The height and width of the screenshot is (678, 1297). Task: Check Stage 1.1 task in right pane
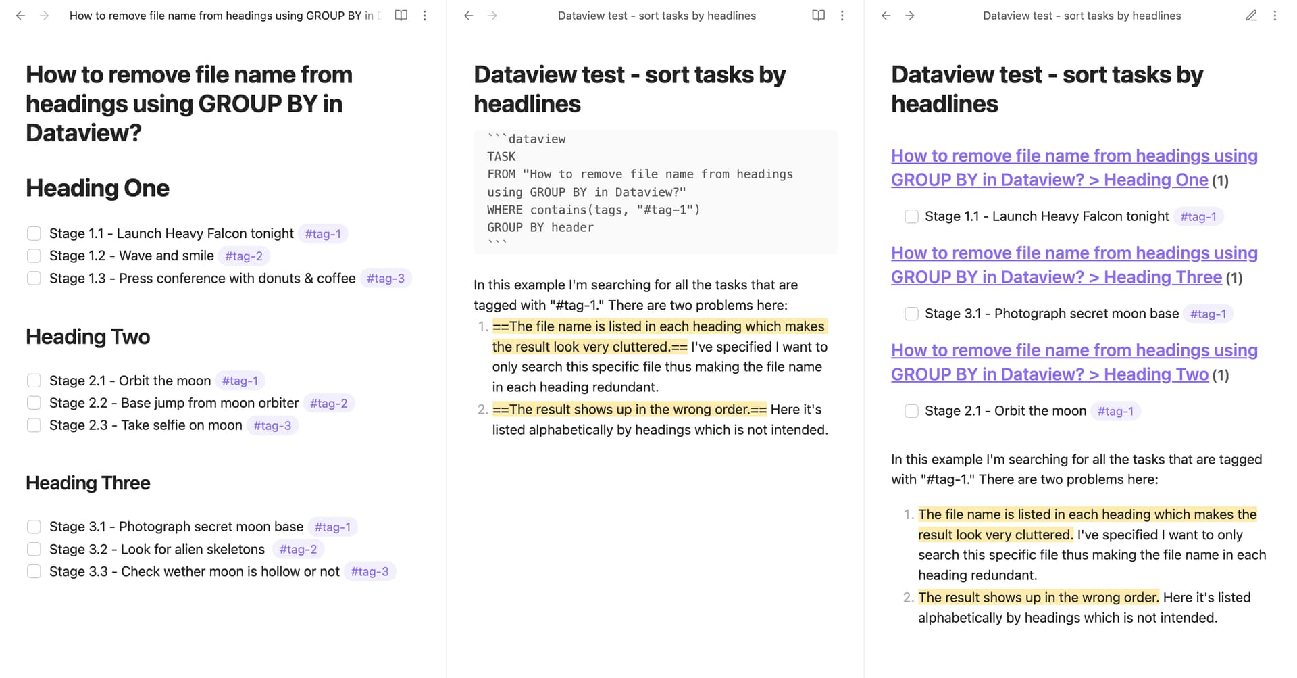[911, 216]
